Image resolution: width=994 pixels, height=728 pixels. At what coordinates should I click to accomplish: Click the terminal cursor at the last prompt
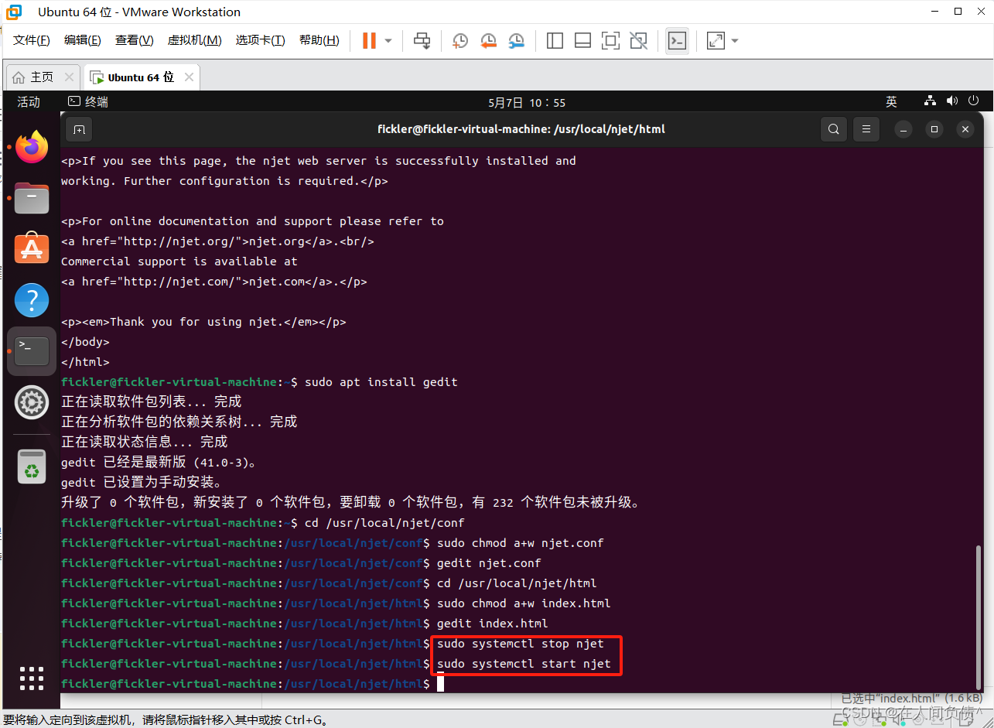point(440,684)
